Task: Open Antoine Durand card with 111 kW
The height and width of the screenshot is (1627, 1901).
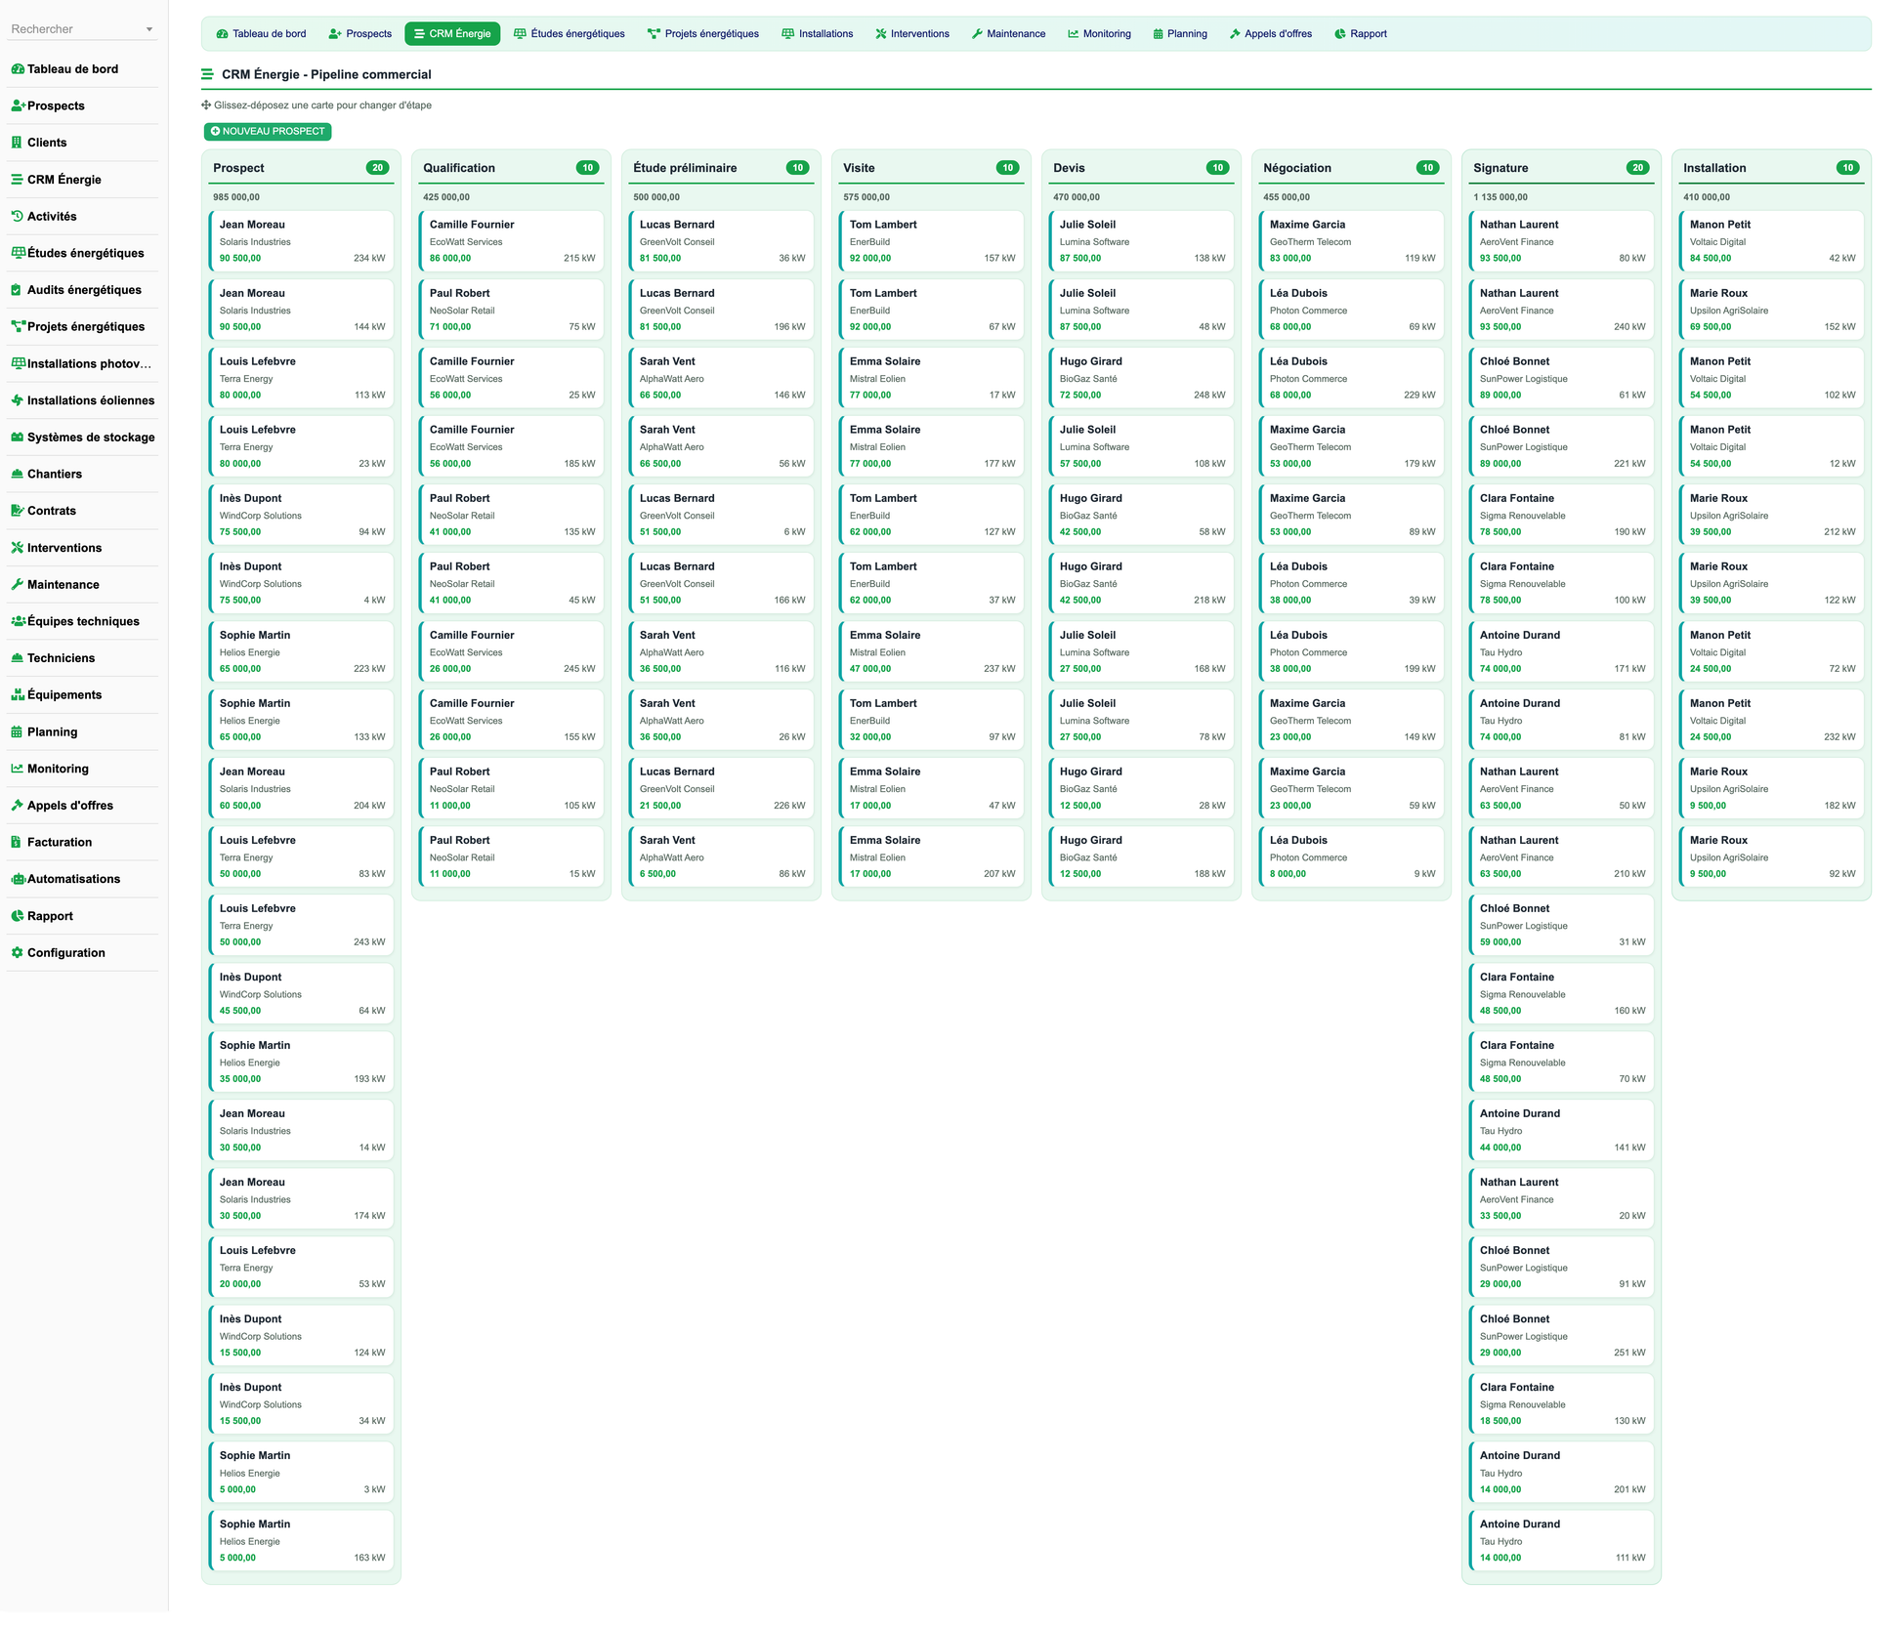Action: 1562,1541
